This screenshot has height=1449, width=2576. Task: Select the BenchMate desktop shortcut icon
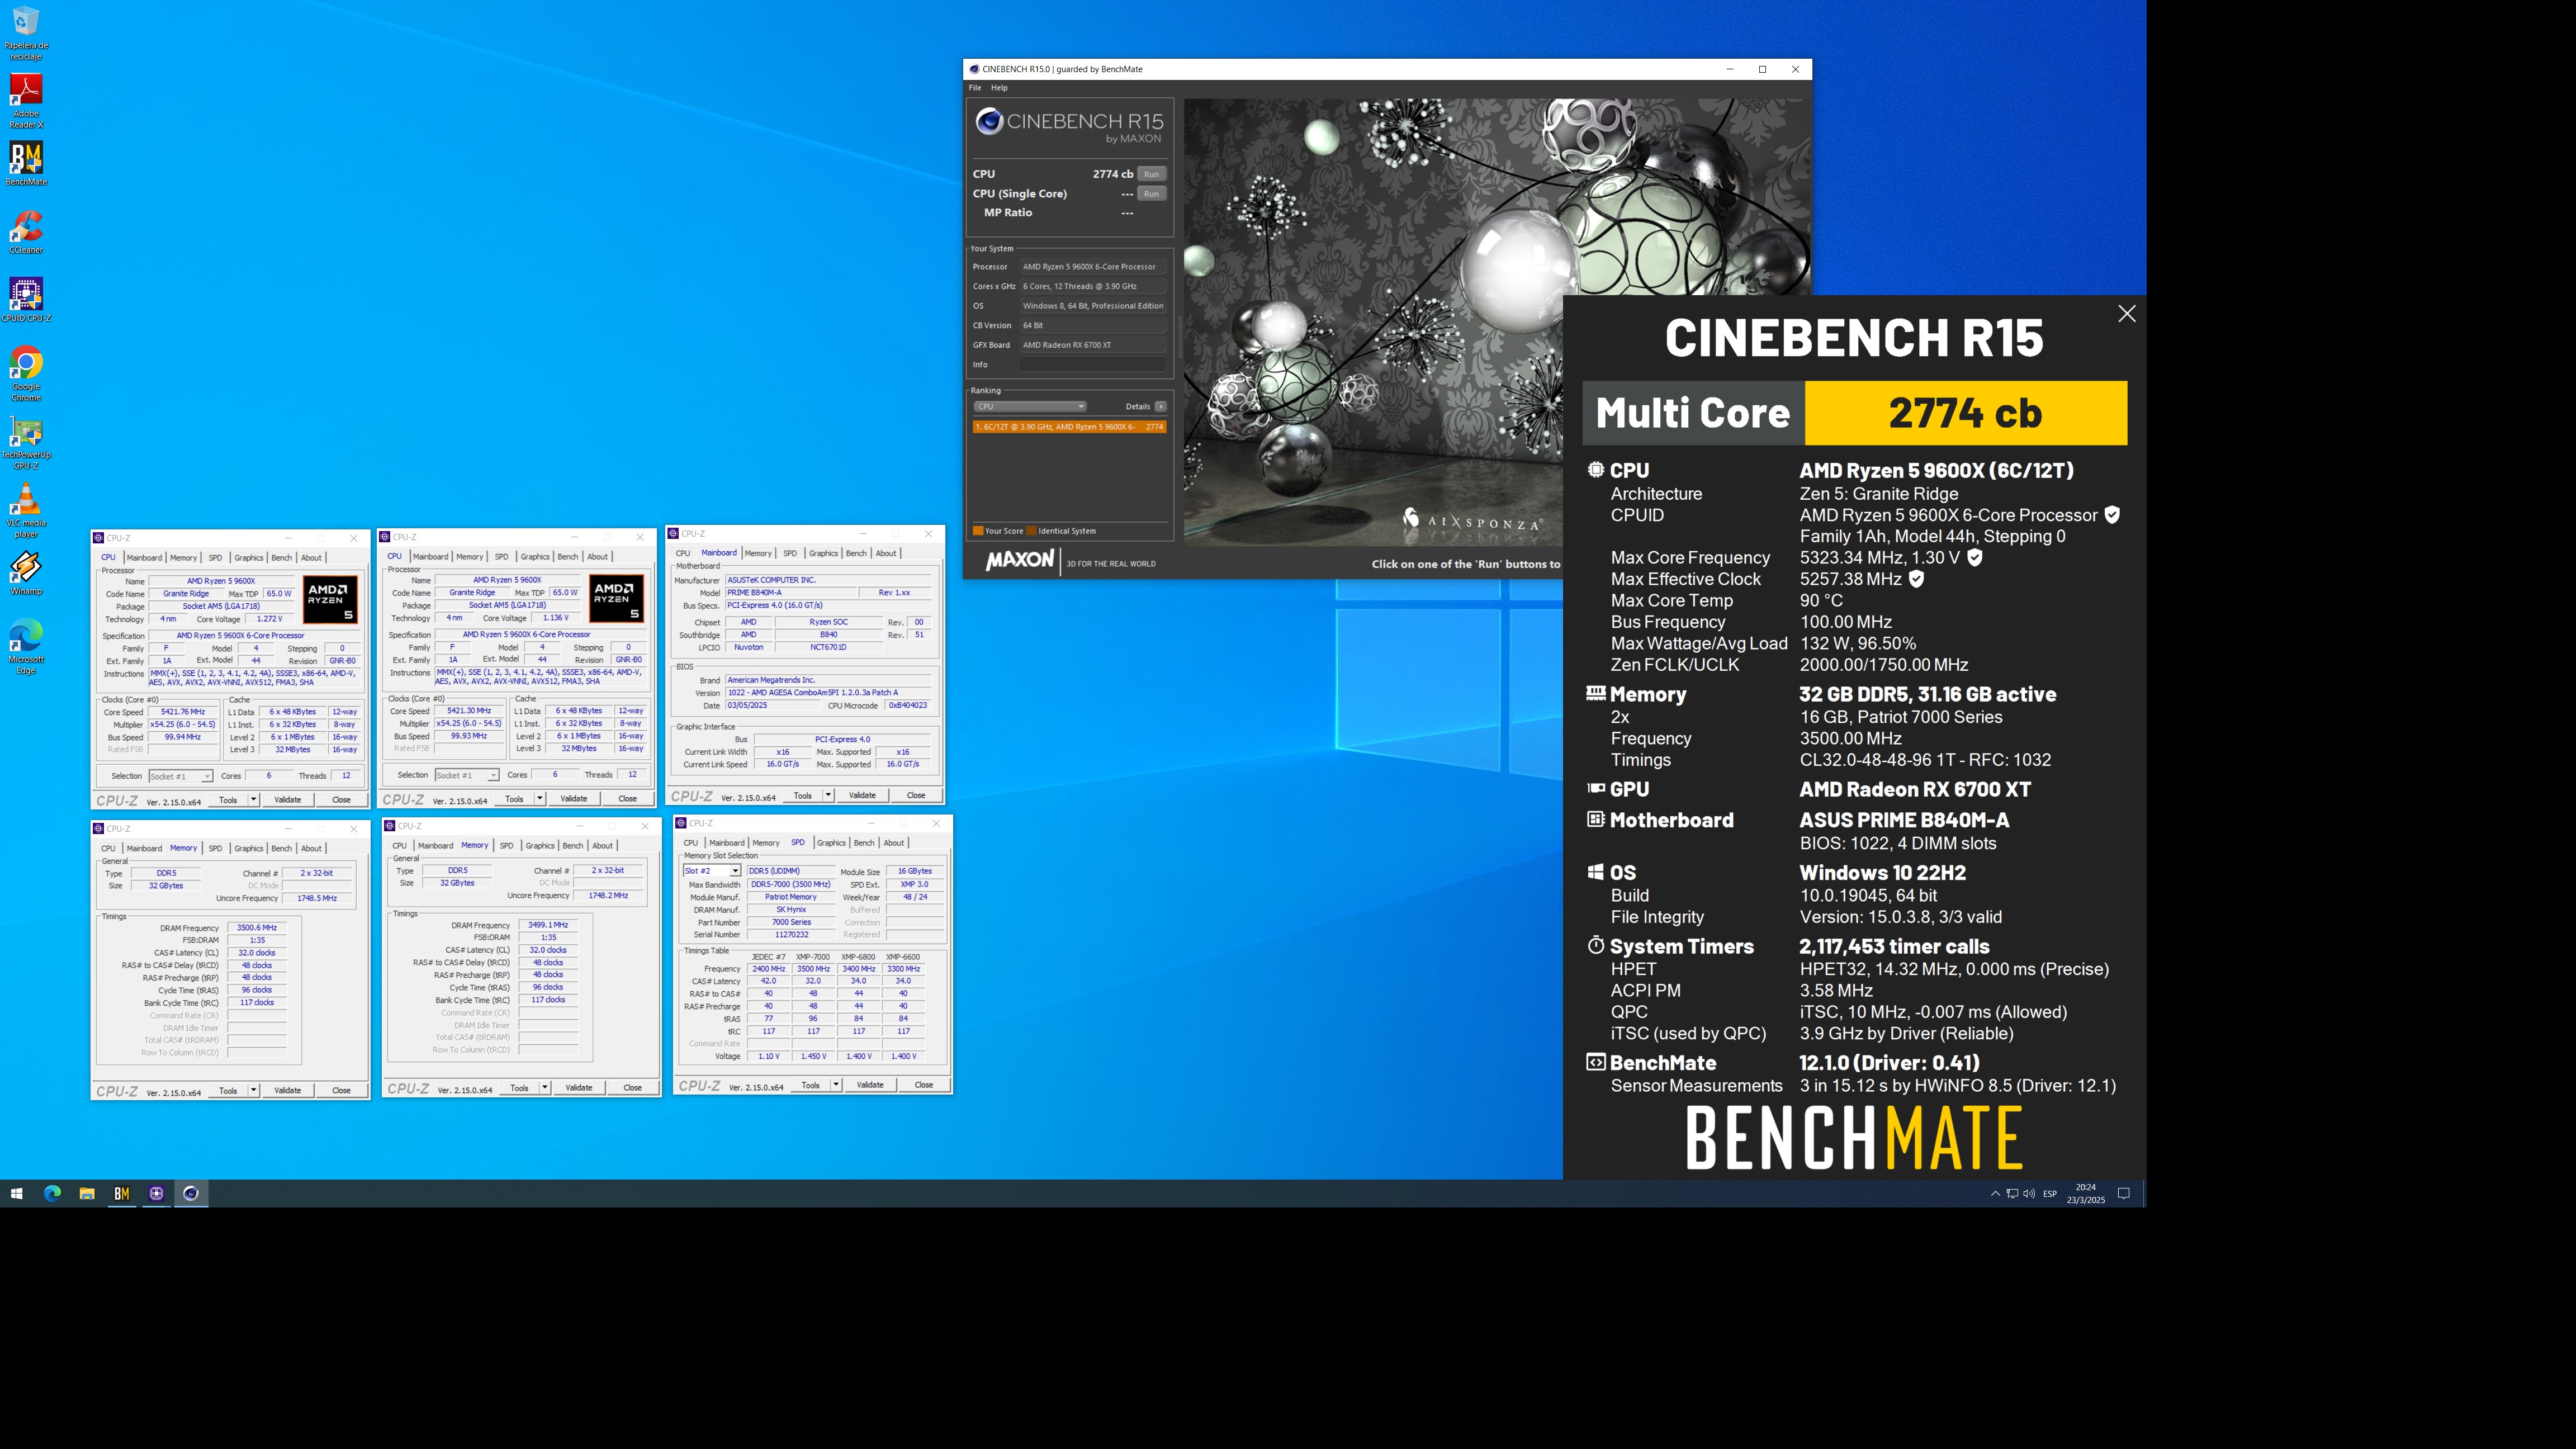[26, 163]
